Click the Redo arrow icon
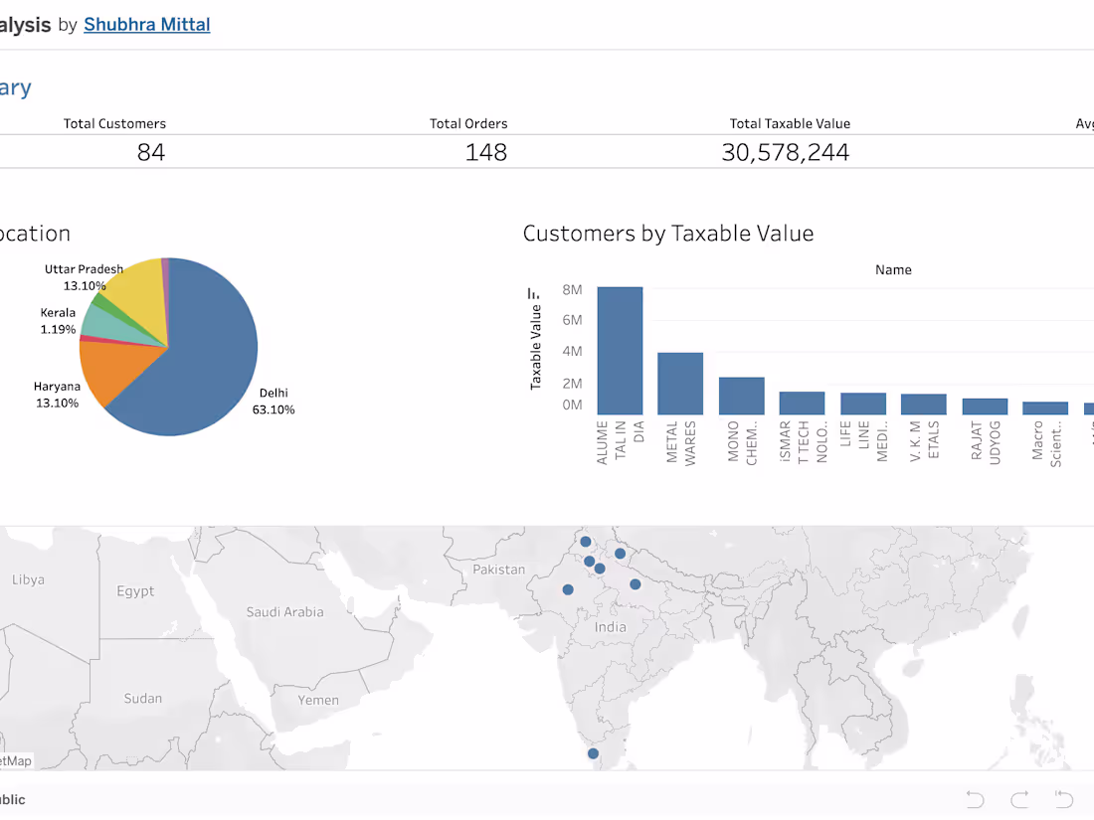The height and width of the screenshot is (820, 1094). (x=1019, y=799)
